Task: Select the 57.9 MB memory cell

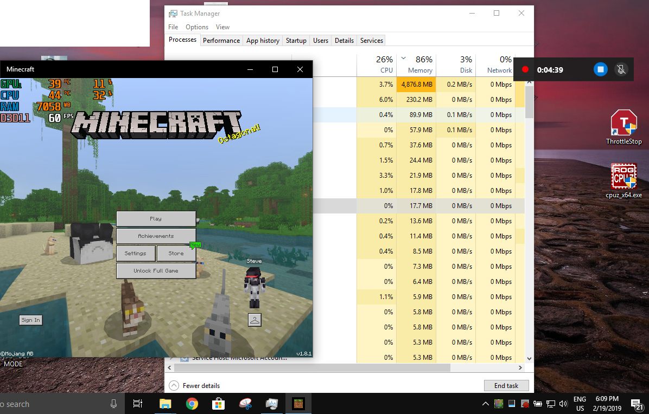Action: [x=416, y=130]
